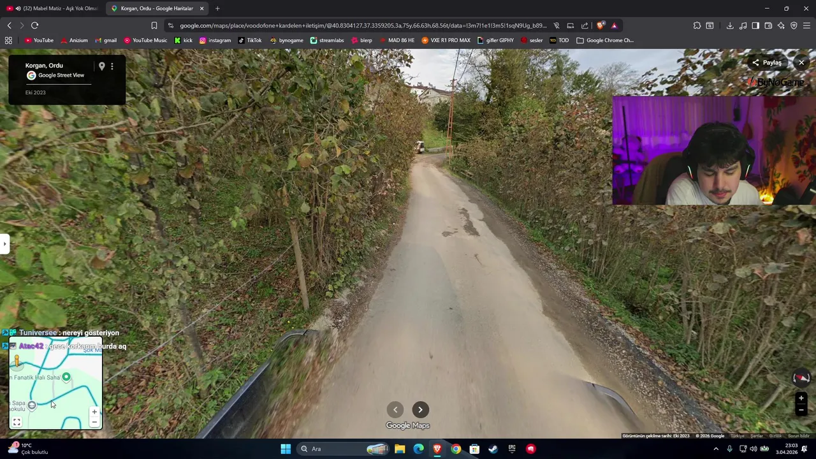
Task: Open the apps grid in bookmarks bar
Action: (8, 40)
